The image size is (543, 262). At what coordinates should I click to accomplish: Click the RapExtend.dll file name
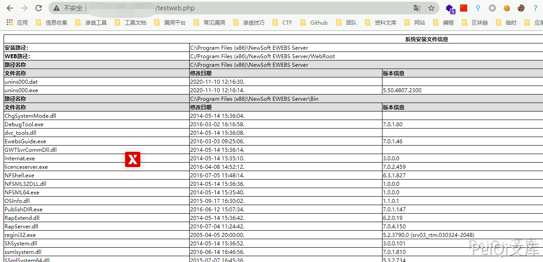22,218
